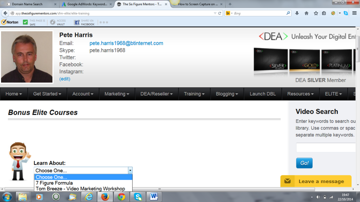Open Microsoft Word from the taskbar
The height and width of the screenshot is (202, 360).
click(154, 197)
